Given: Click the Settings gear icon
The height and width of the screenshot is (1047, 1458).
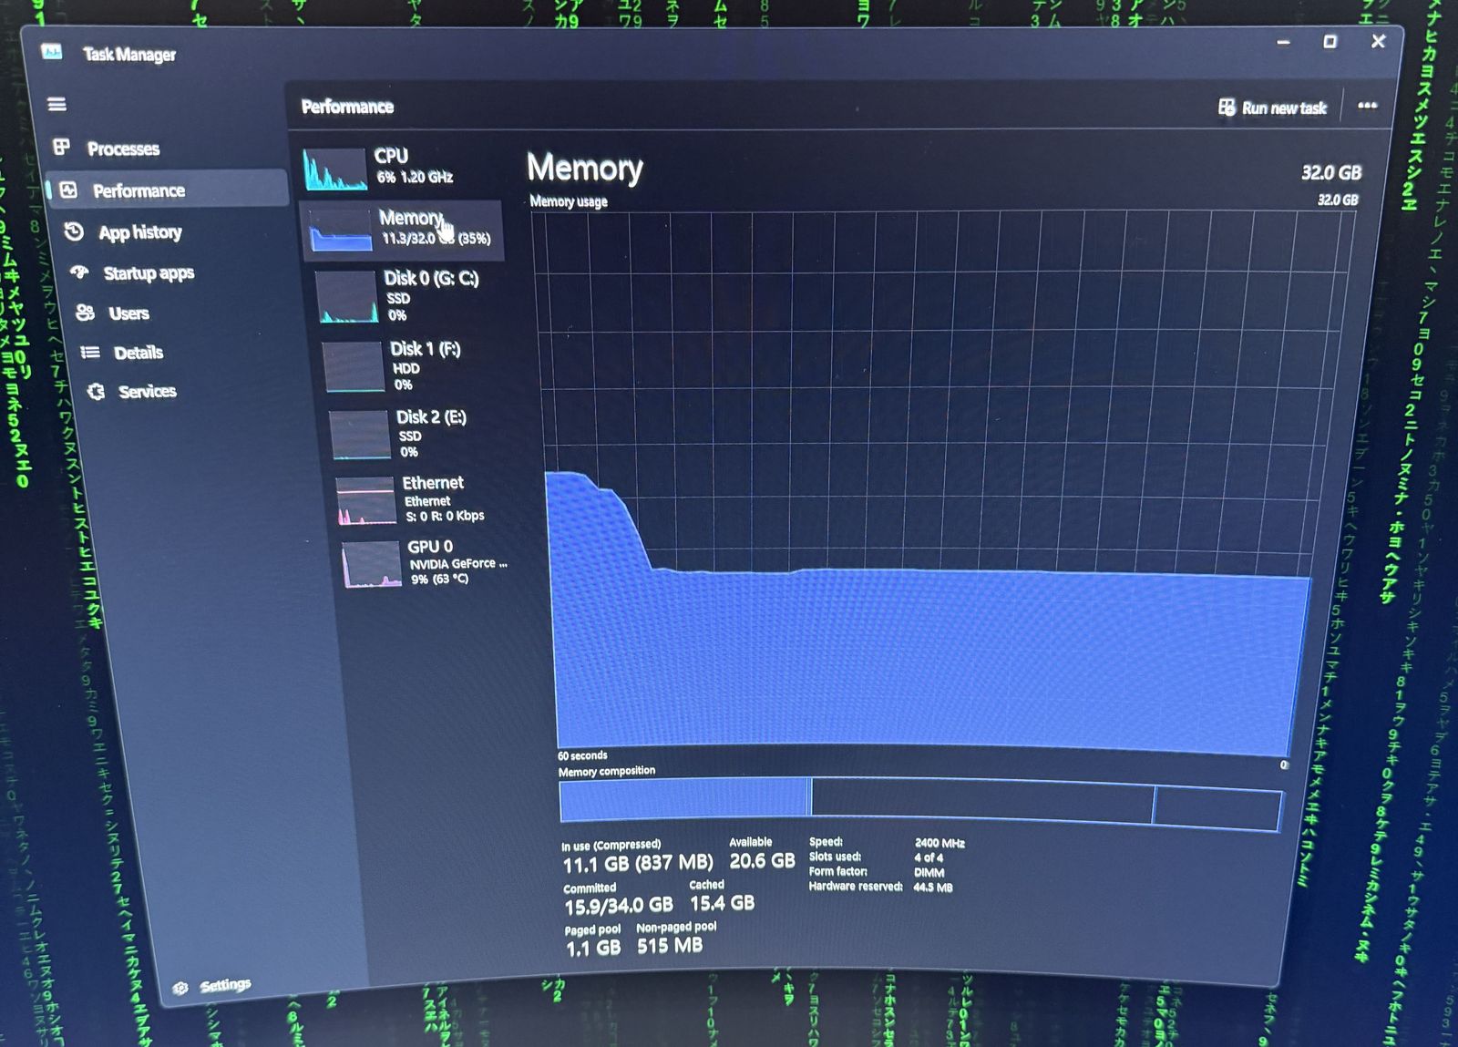Looking at the screenshot, I should coord(180,989).
